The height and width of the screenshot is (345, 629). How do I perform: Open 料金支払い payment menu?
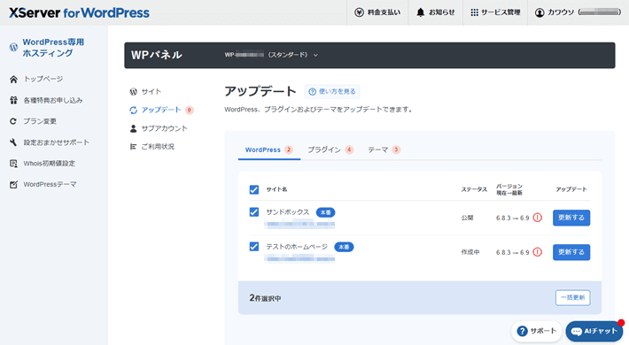click(377, 12)
